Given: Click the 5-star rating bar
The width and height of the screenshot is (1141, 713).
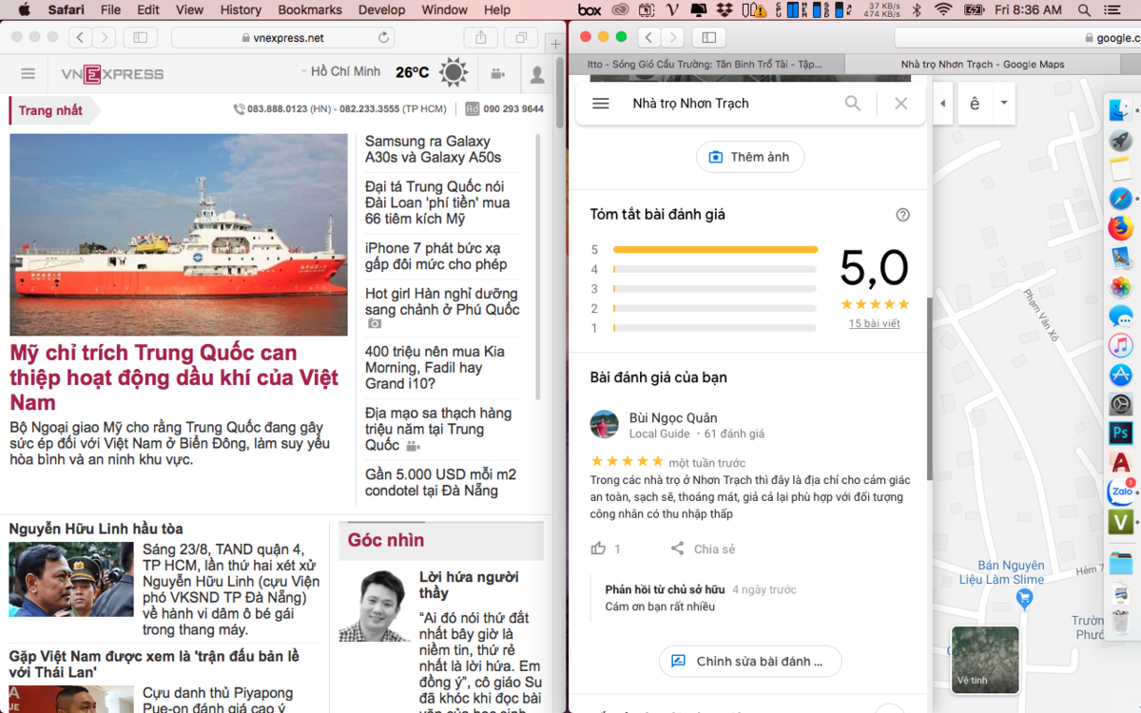Looking at the screenshot, I should point(715,250).
